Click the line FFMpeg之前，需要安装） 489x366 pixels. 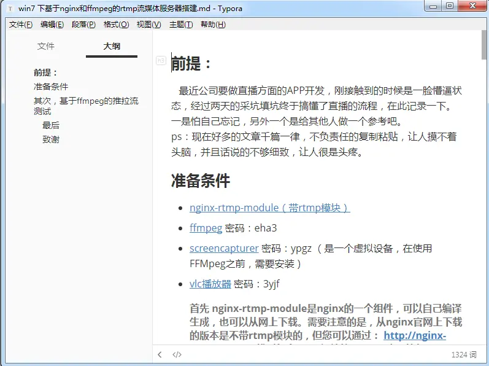pos(246,264)
